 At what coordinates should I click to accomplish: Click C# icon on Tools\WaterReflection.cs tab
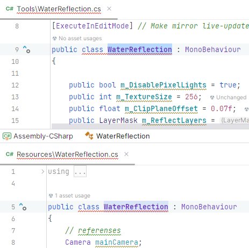10,9
